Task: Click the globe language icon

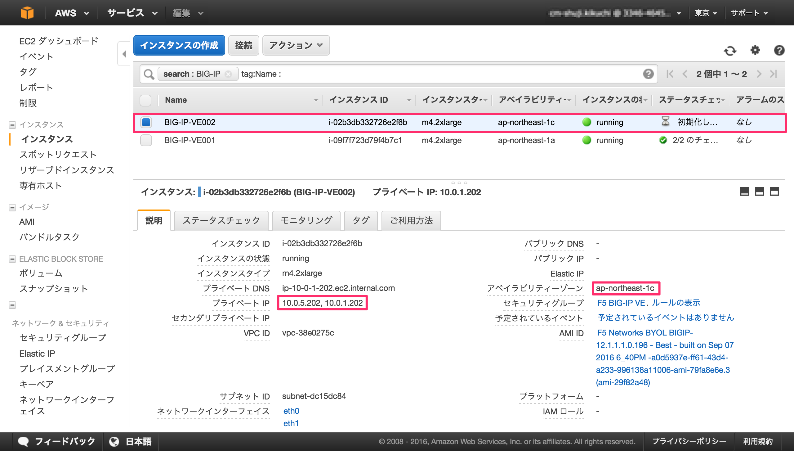Action: (114, 441)
